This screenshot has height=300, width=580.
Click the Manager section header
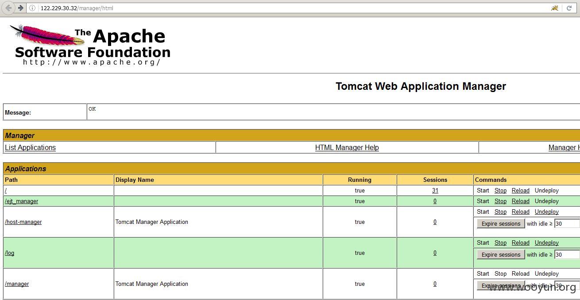[x=20, y=135]
